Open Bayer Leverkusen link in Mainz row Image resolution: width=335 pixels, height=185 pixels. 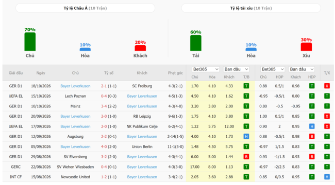point(142,106)
